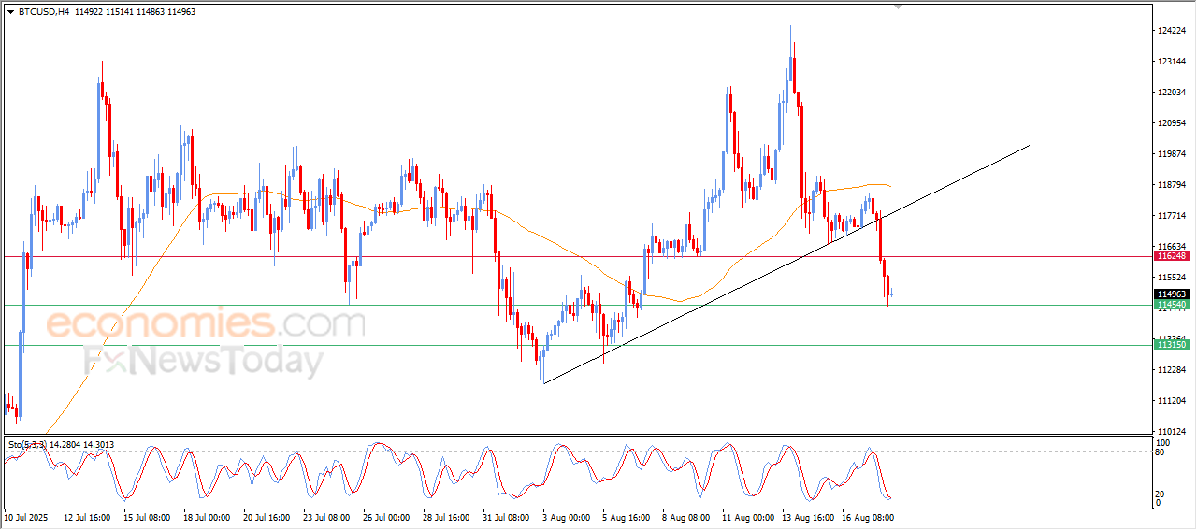Viewport: 1197px width, 530px height.
Task: Click the 120954 price scale value
Action: 1173,123
